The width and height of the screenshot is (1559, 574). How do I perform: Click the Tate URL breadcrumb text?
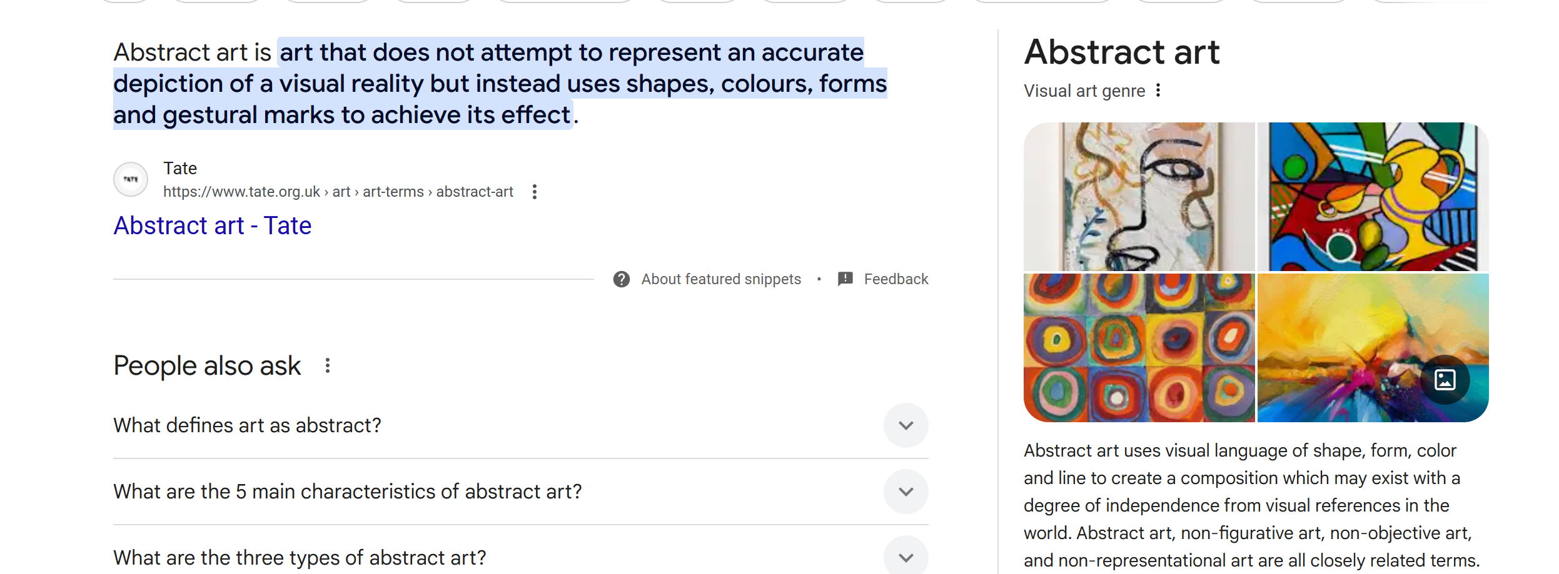click(x=338, y=192)
